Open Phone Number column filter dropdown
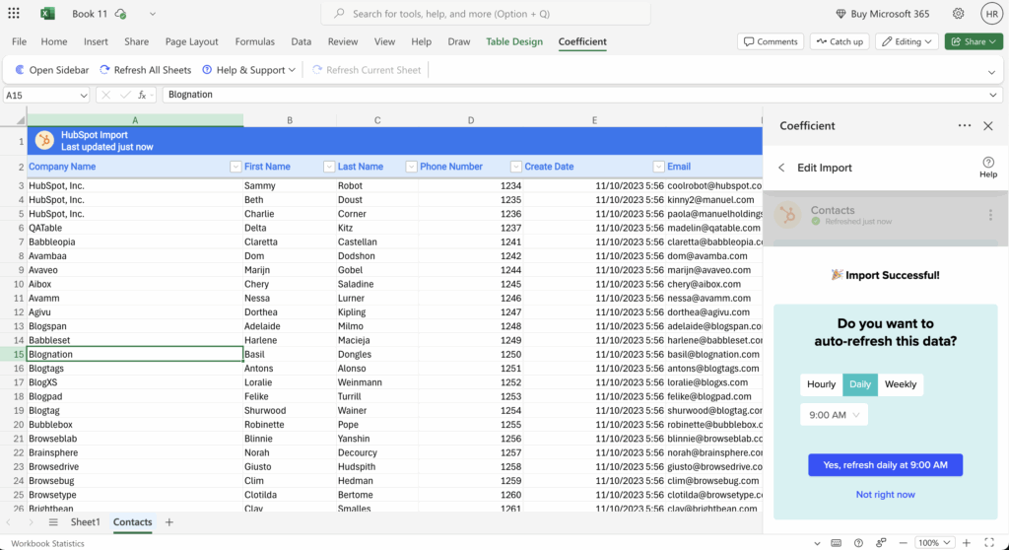Image resolution: width=1009 pixels, height=550 pixels. [515, 167]
